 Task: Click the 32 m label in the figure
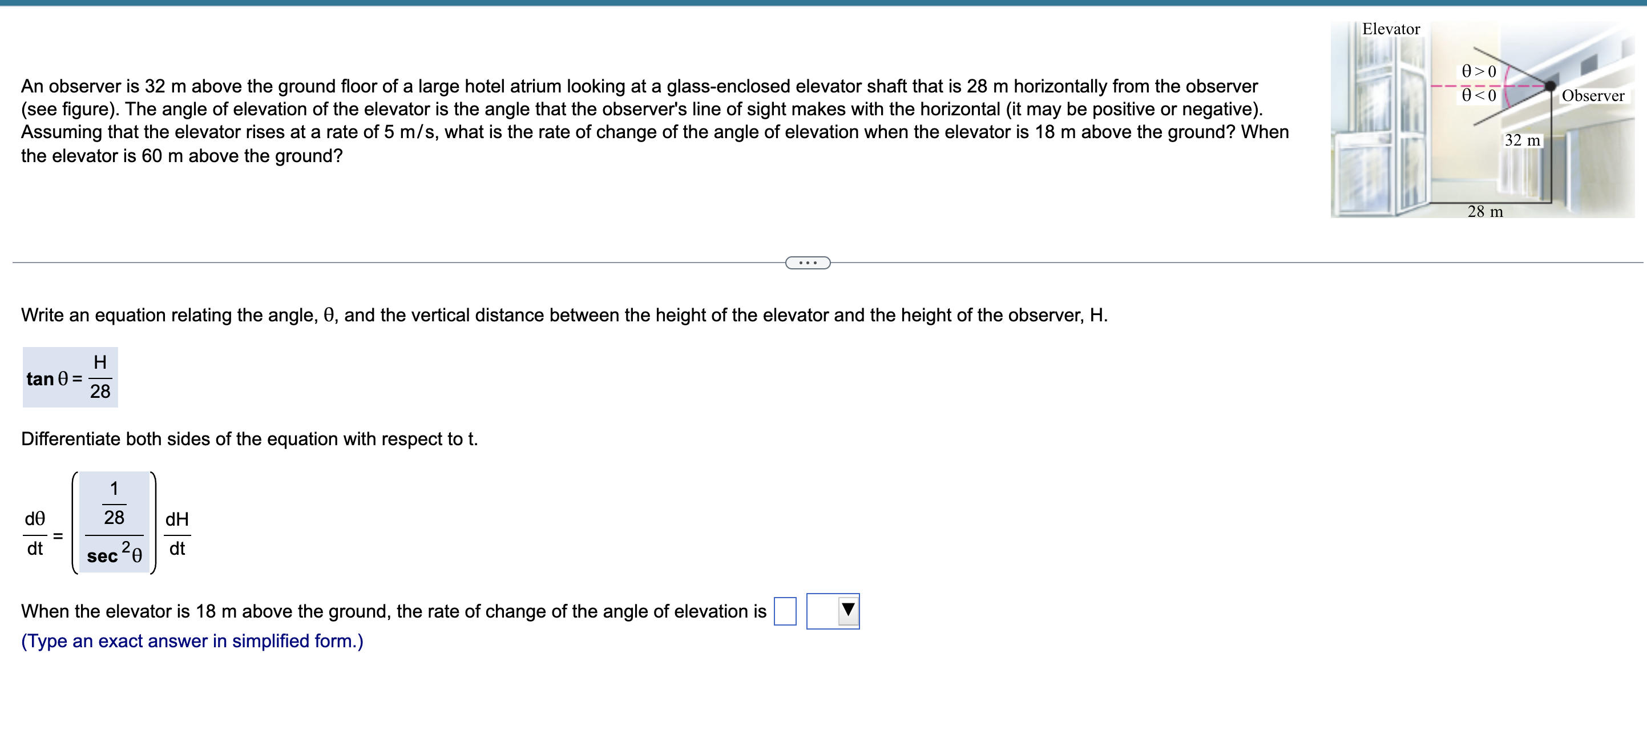click(x=1524, y=142)
